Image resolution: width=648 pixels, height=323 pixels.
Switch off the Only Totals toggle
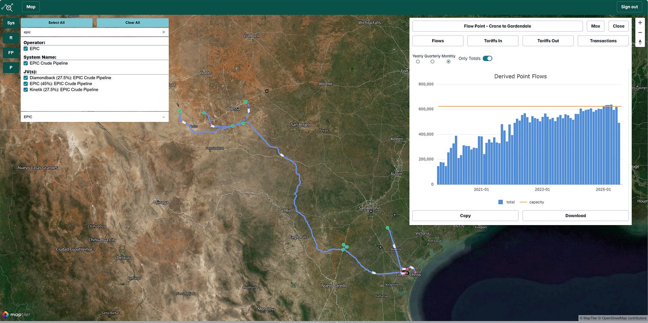coord(487,58)
